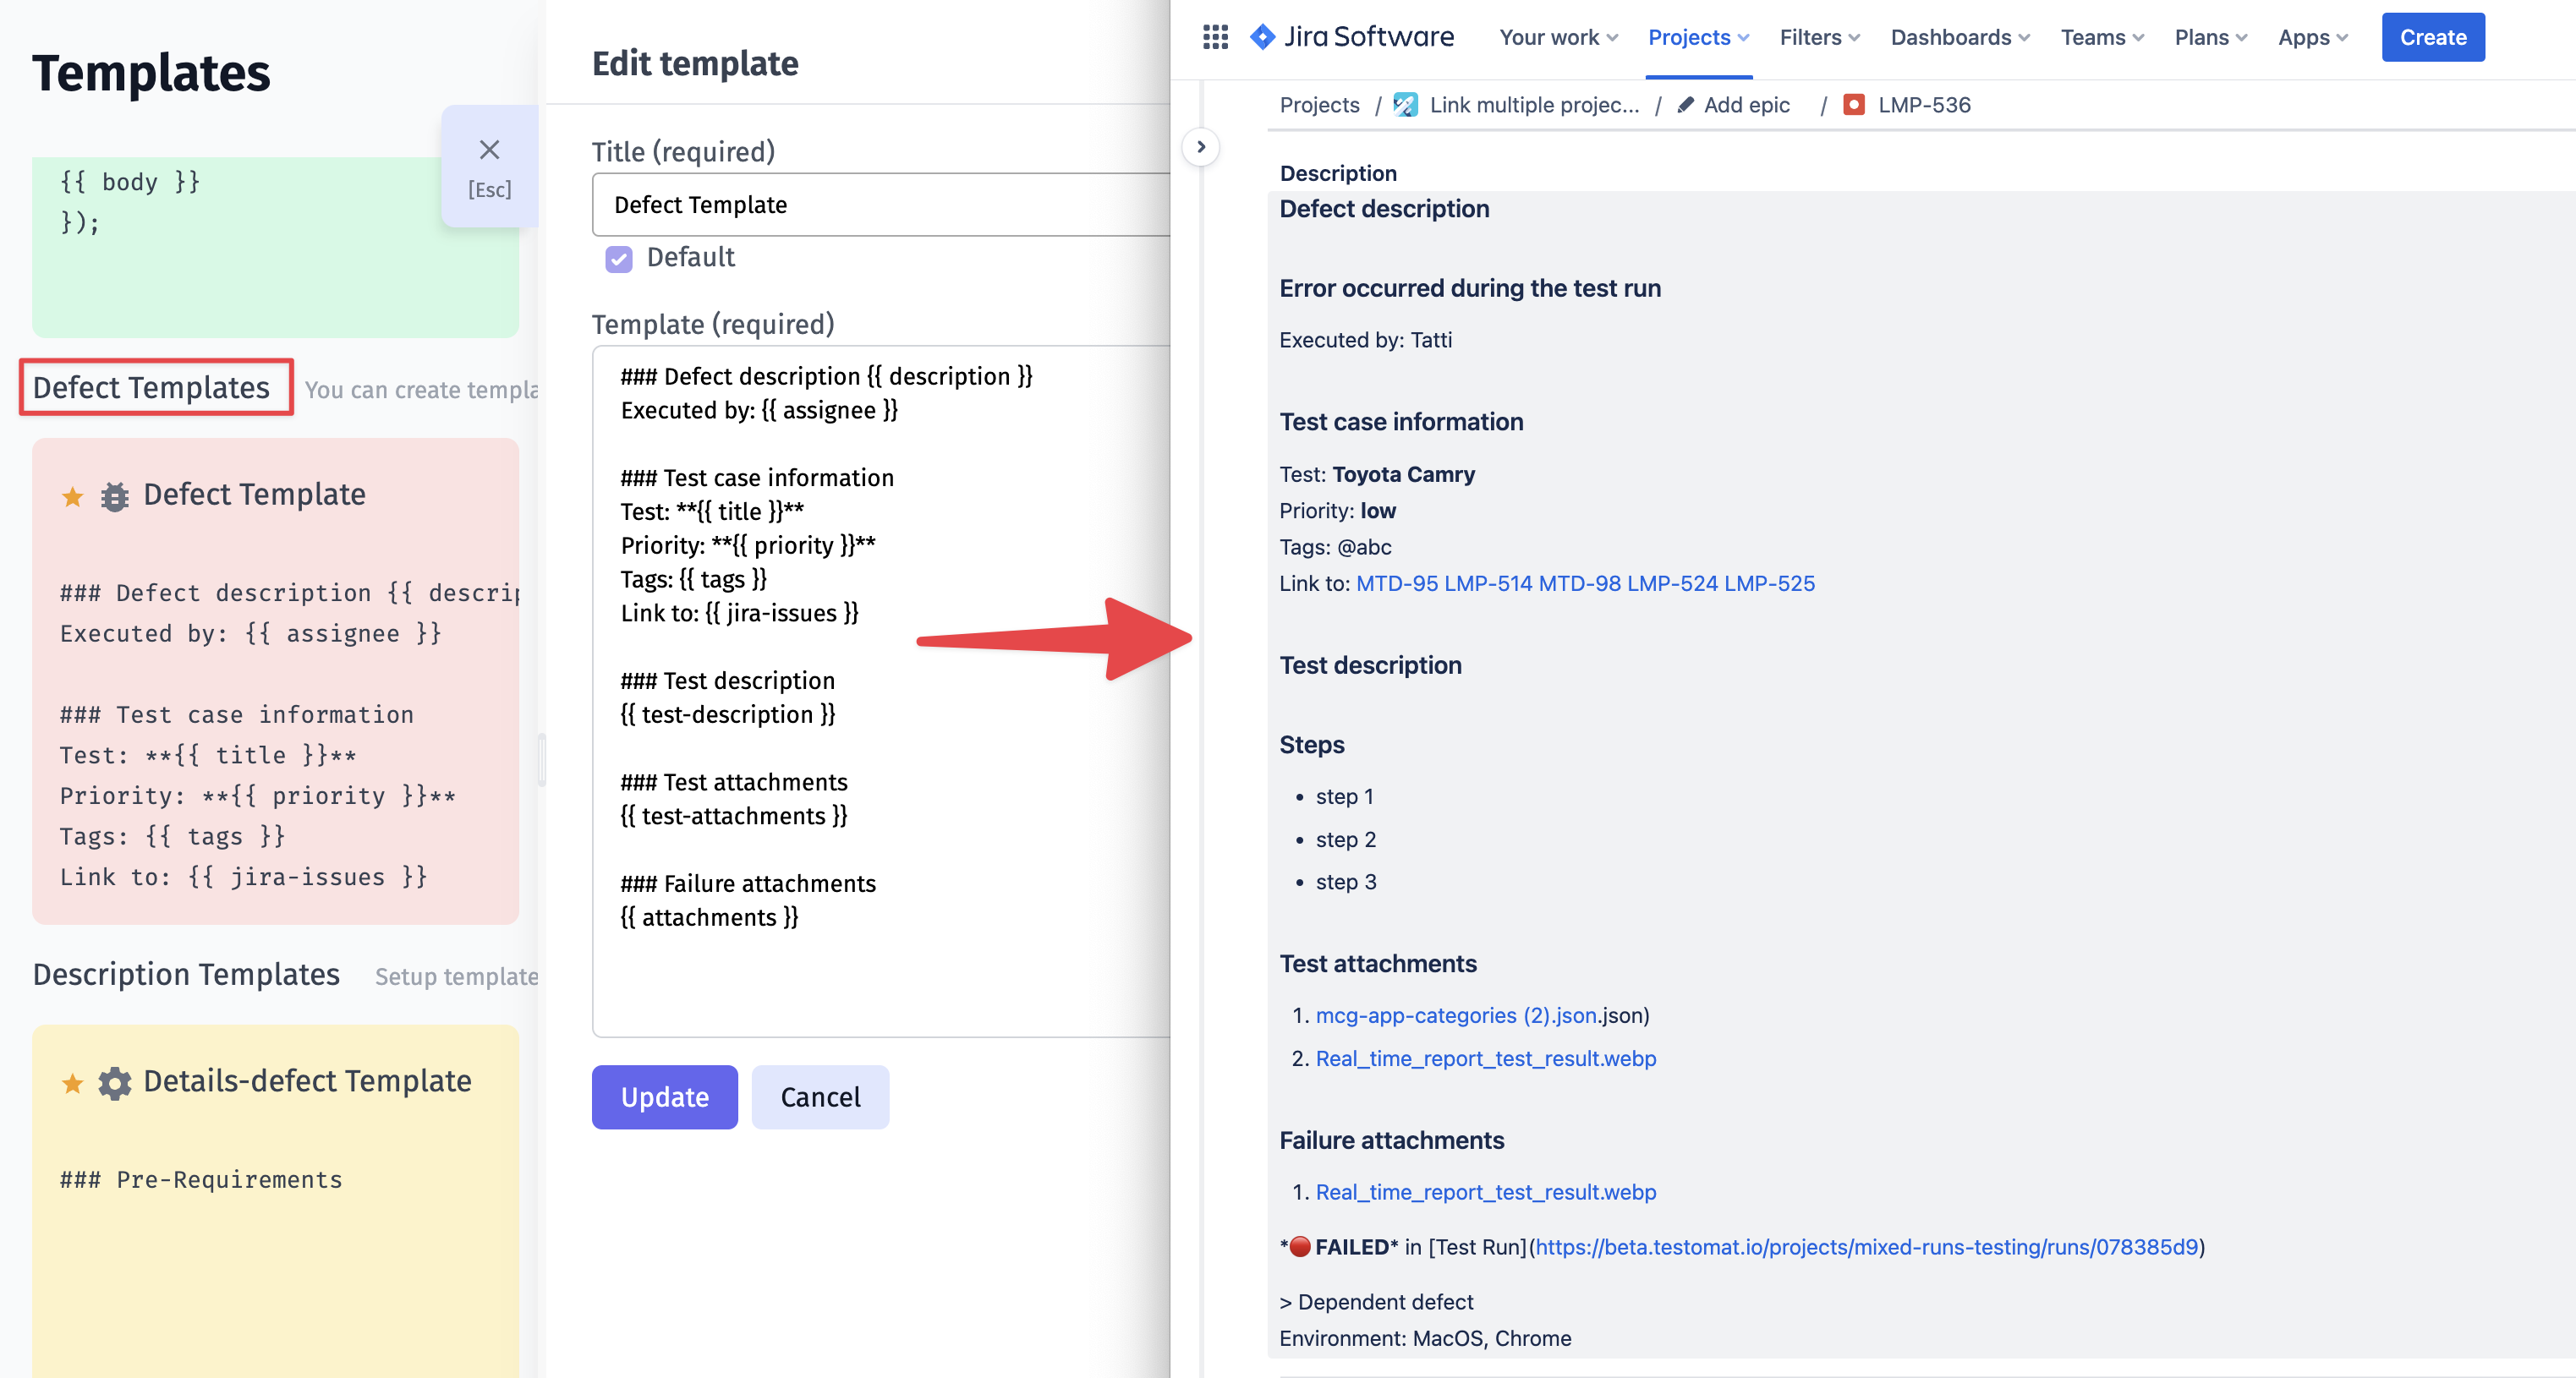Uncheck the Default checkbox
Viewport: 2576px width, 1378px height.
(x=618, y=259)
